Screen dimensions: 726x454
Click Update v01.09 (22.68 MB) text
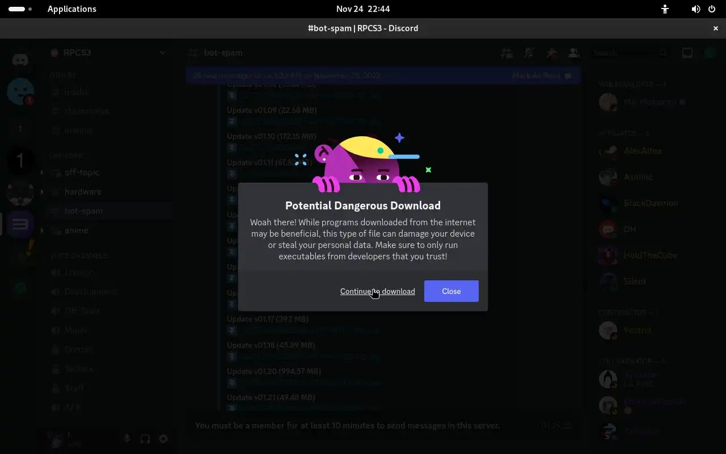(x=272, y=110)
